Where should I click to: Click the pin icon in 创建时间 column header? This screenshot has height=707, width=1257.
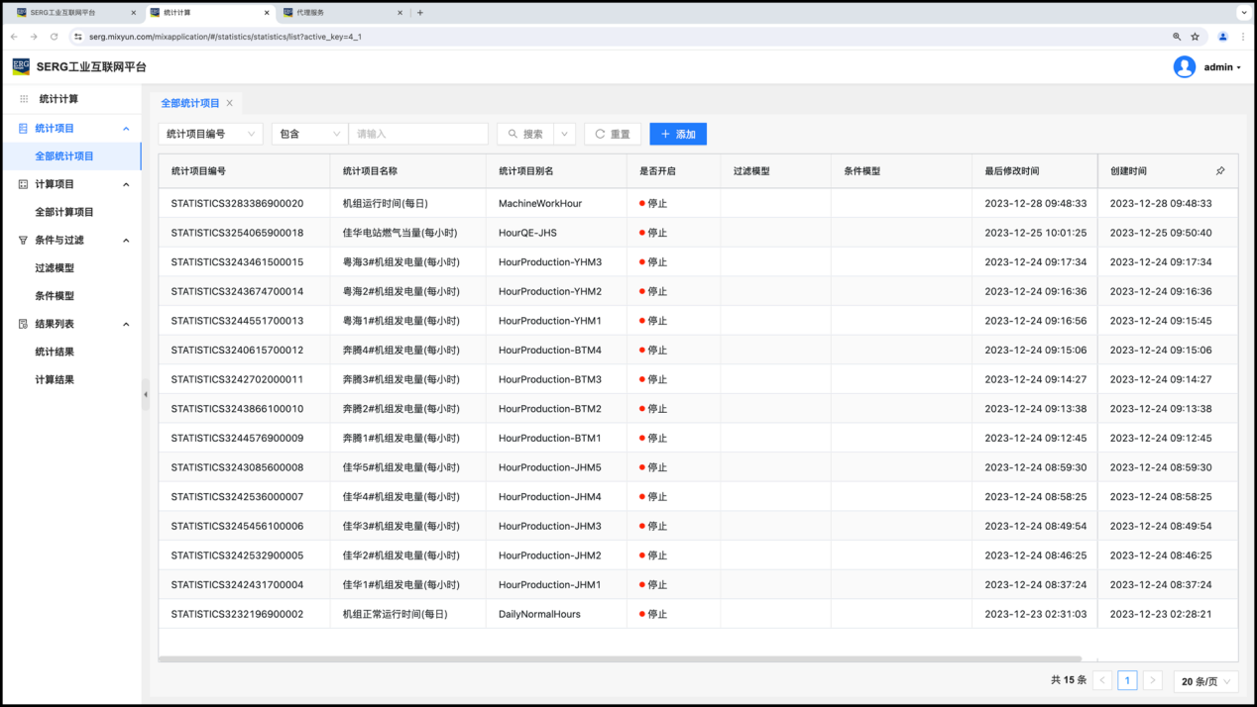point(1220,171)
